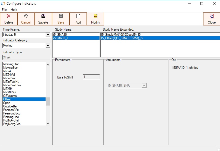This screenshot has width=220, height=151.
Task: Expand the Indicator Category dropdown
Action: pos(48,46)
